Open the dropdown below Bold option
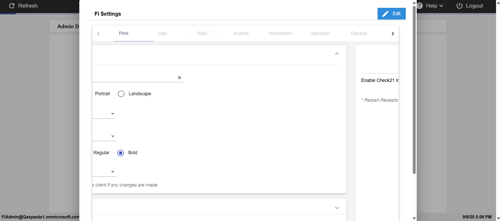Image resolution: width=501 pixels, height=221 pixels. (112, 172)
